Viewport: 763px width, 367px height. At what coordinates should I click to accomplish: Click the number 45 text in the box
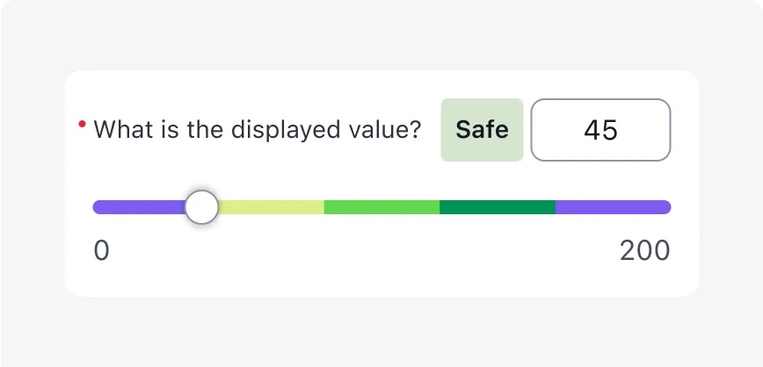click(600, 130)
